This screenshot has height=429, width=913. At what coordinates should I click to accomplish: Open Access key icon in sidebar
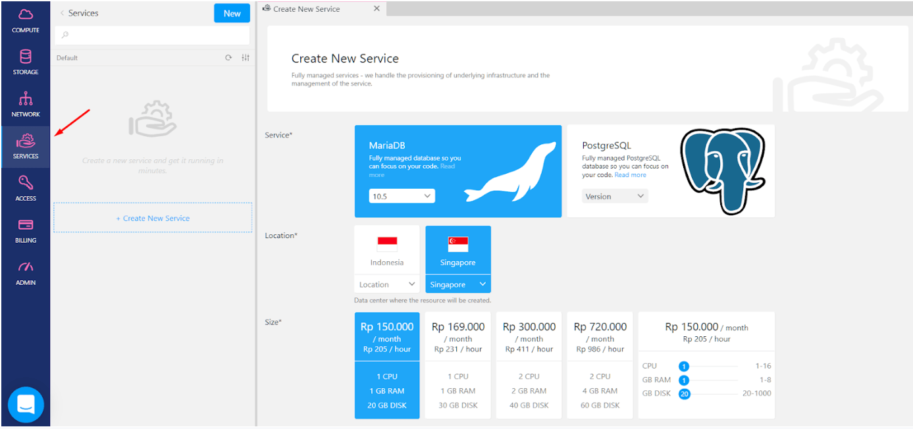pos(26,188)
